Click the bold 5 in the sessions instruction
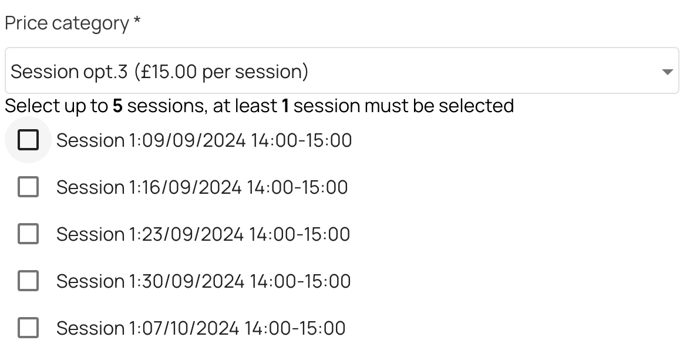The image size is (700, 357). coord(117,106)
